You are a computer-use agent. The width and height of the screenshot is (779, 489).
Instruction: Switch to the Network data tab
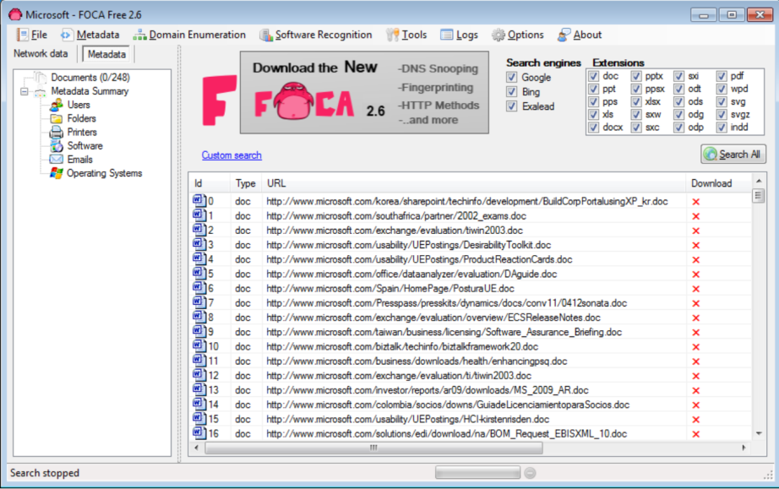(x=41, y=53)
